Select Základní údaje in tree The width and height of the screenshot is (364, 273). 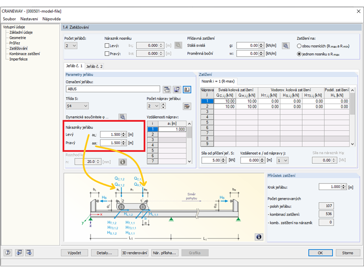[21, 33]
